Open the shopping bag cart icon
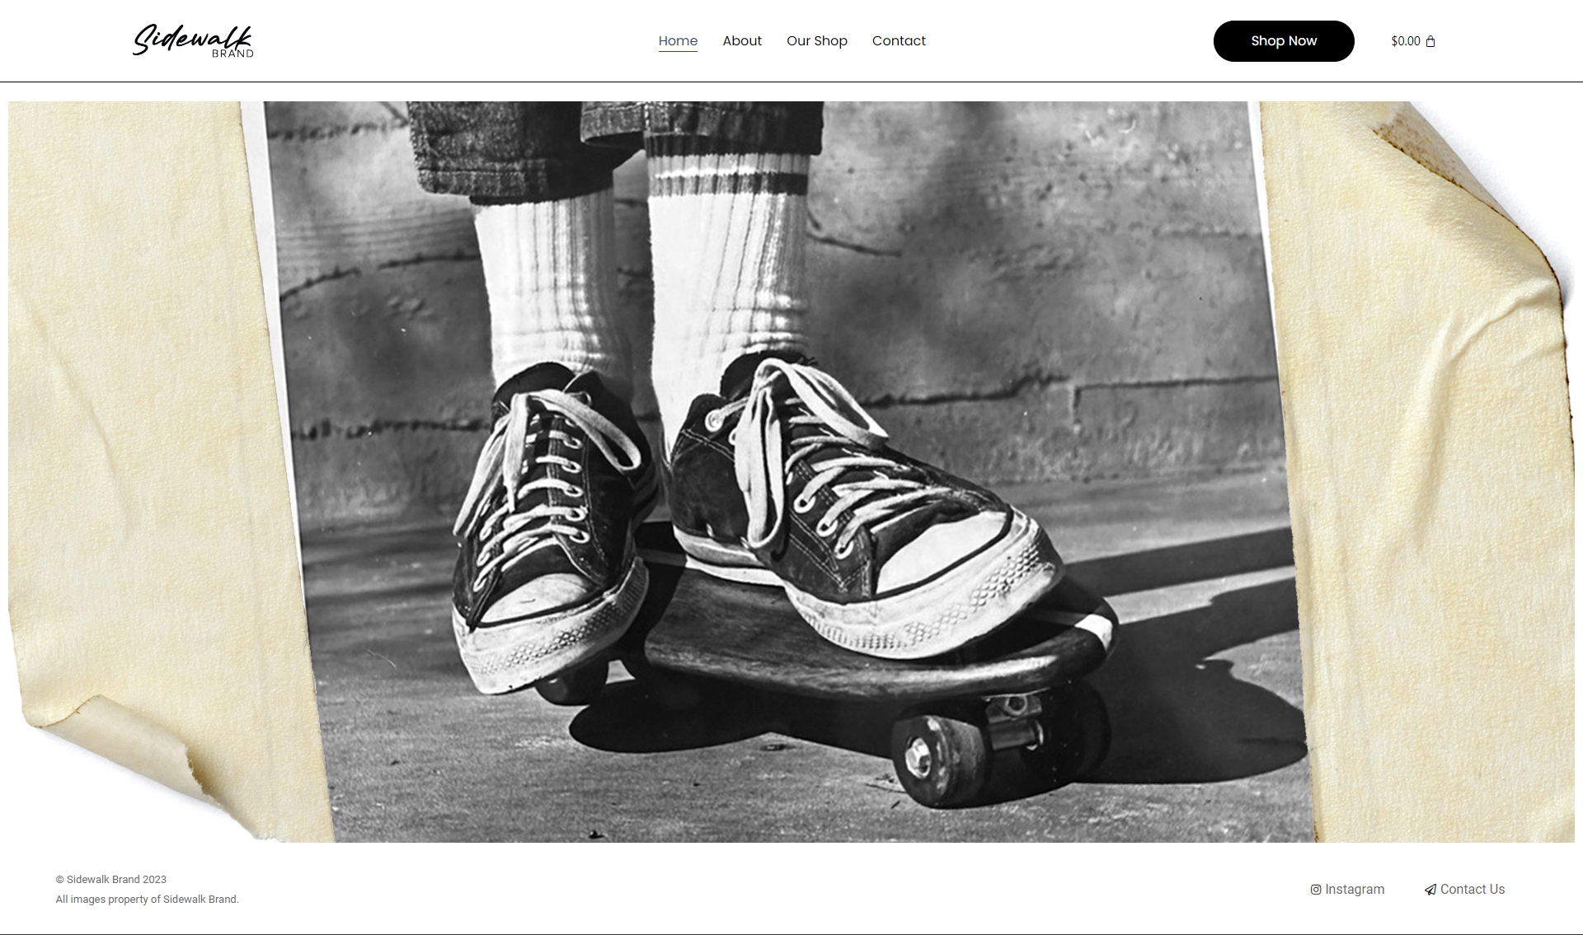 tap(1430, 41)
